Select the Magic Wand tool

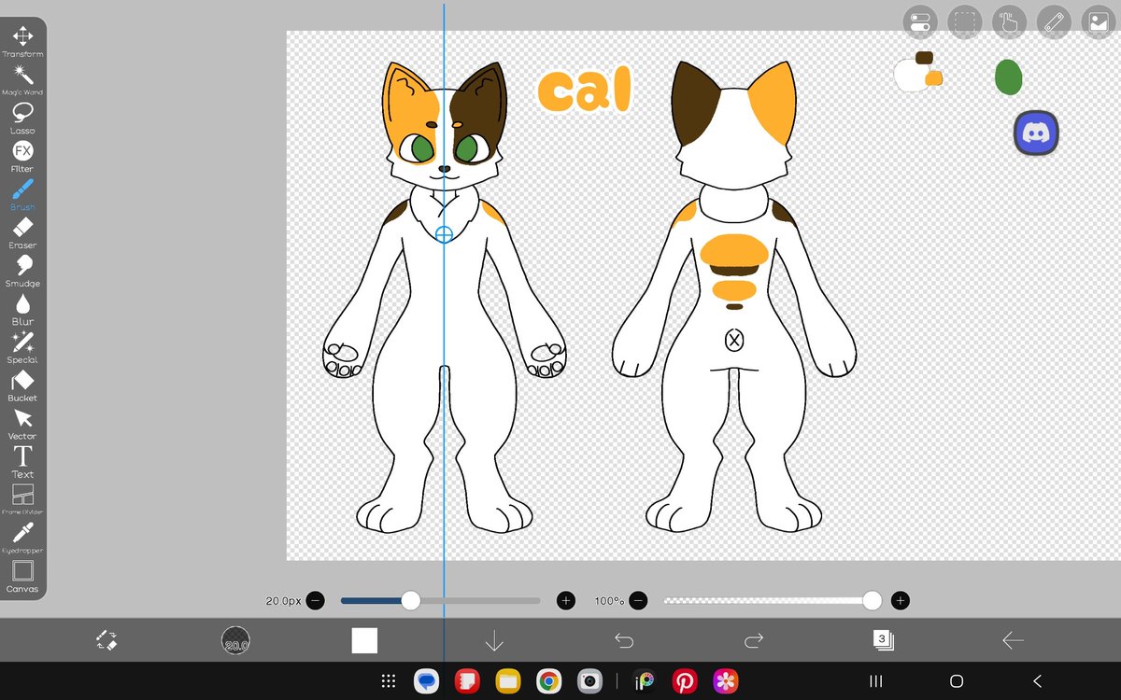pyautogui.click(x=22, y=79)
